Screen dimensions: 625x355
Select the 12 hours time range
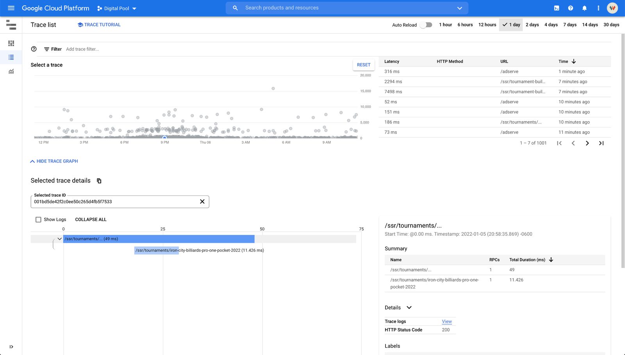pos(487,25)
